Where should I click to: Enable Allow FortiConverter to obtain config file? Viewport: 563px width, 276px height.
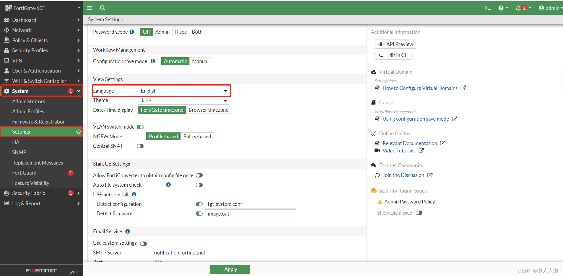pyautogui.click(x=199, y=175)
